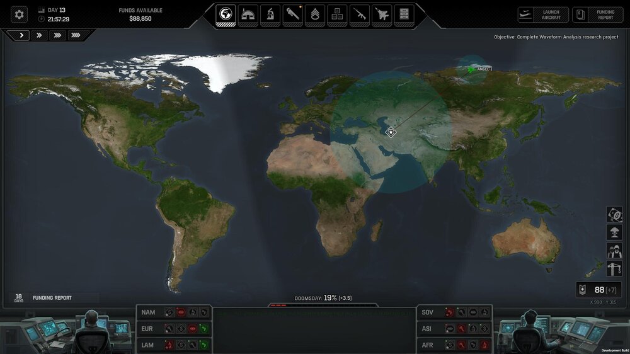Click AFR's red wrench icon

(461, 345)
